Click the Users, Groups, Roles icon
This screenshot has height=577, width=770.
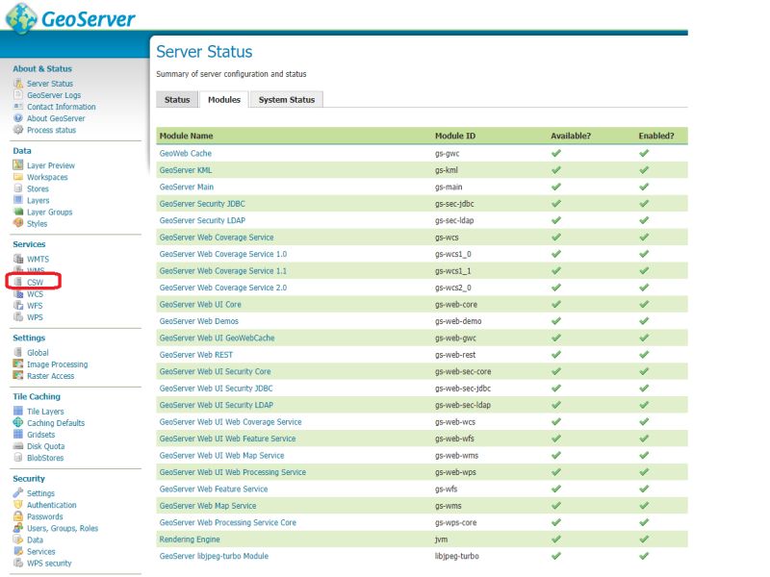pos(17,528)
